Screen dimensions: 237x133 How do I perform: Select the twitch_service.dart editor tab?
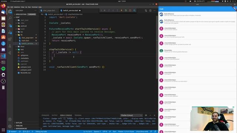click(x=70, y=11)
